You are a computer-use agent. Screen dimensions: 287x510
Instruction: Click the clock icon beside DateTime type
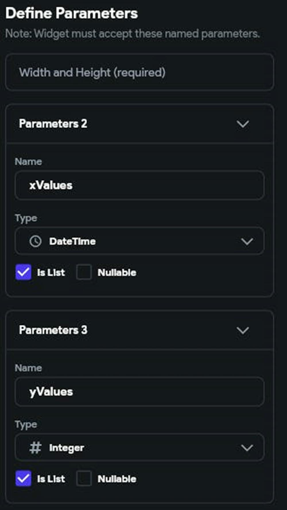[x=36, y=241]
